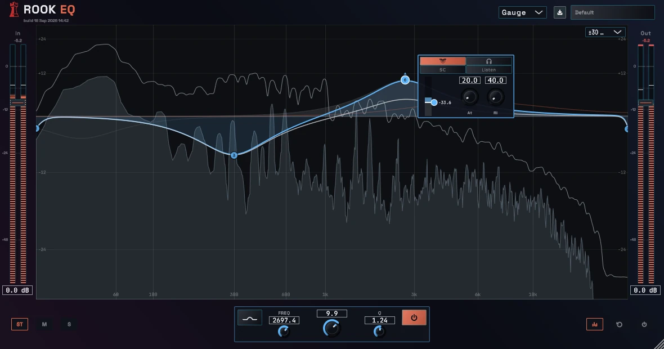Click the release value field 40.0

click(495, 80)
